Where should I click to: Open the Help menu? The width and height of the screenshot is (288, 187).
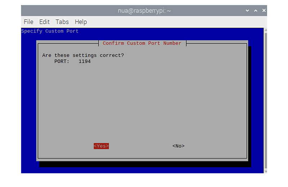pyautogui.click(x=81, y=22)
